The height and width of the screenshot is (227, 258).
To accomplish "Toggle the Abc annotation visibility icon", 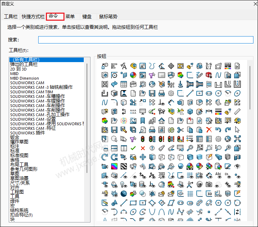I will 218,175.
